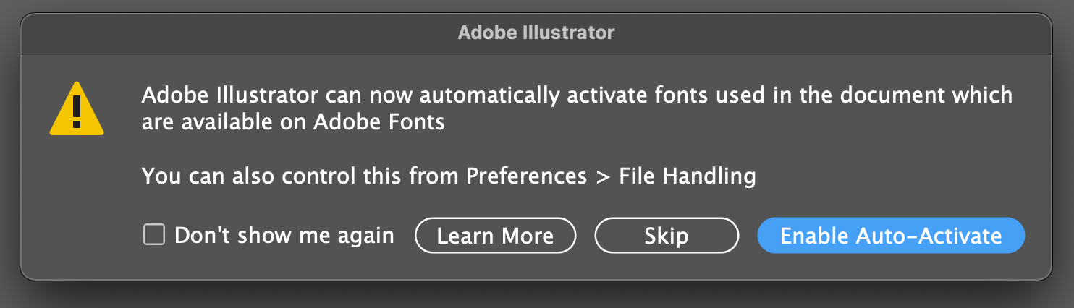Click the empty square box beside Don't show
This screenshot has width=1074, height=308.
click(153, 235)
